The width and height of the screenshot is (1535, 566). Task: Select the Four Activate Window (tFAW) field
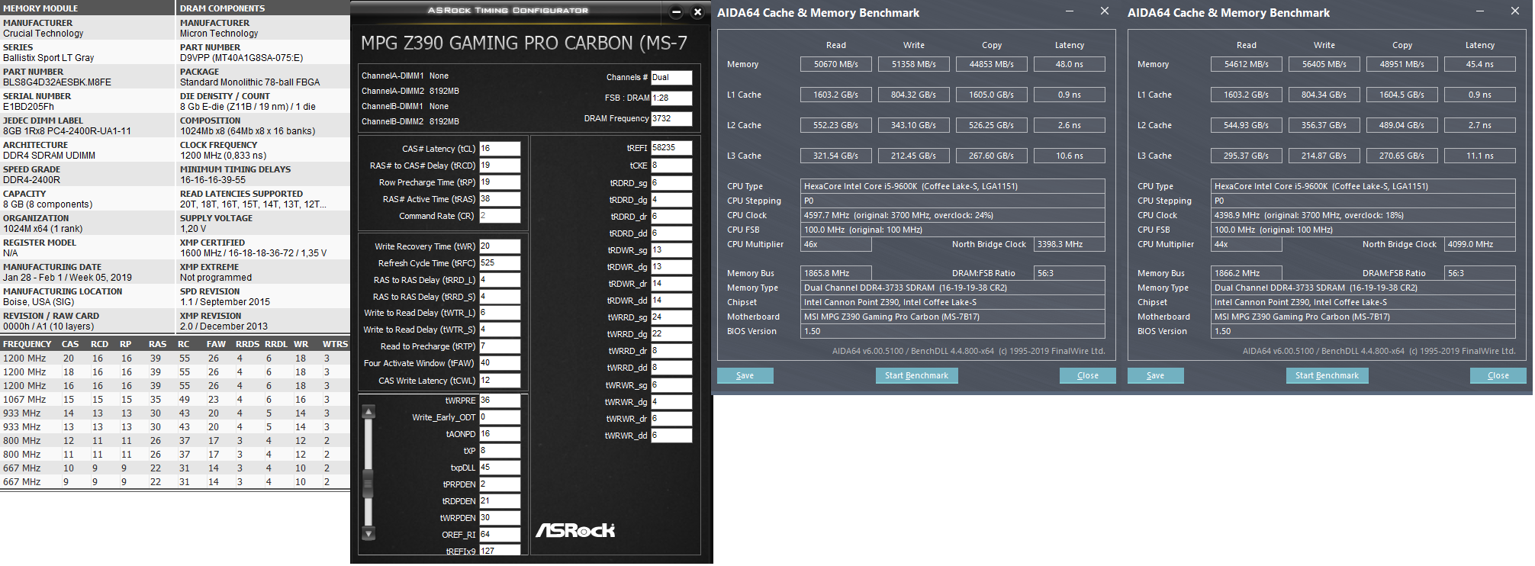tap(500, 363)
